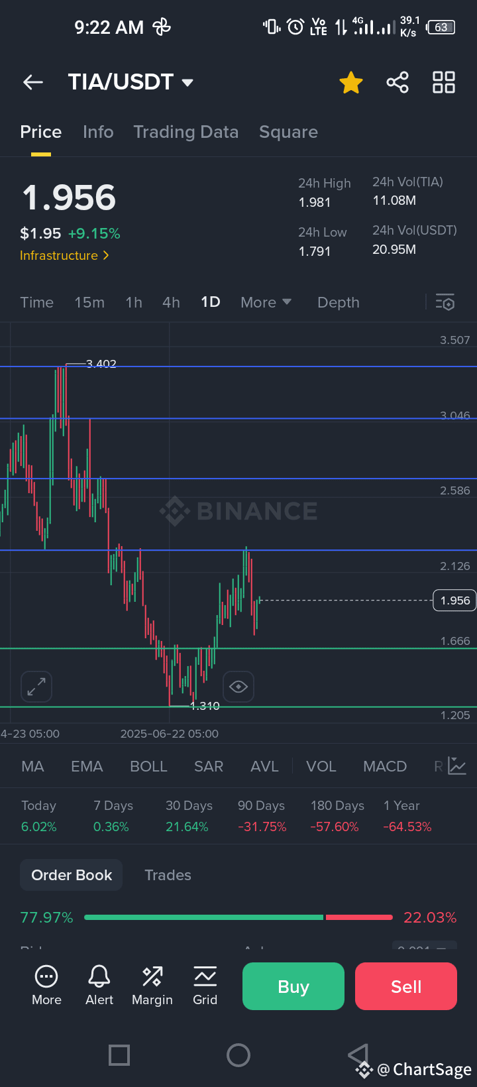Toggle chart drawings visibility eye icon

[x=238, y=687]
